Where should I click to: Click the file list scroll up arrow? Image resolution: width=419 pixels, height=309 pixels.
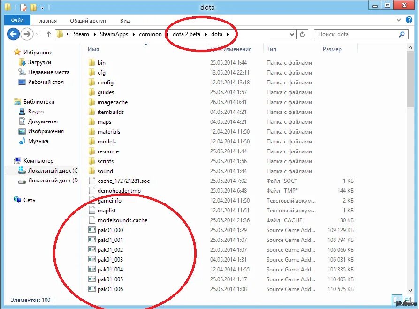(410, 47)
